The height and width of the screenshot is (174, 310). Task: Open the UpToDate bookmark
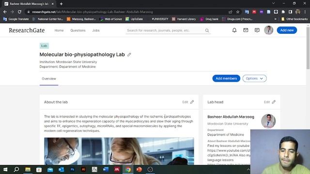pyautogui.click(x=134, y=19)
